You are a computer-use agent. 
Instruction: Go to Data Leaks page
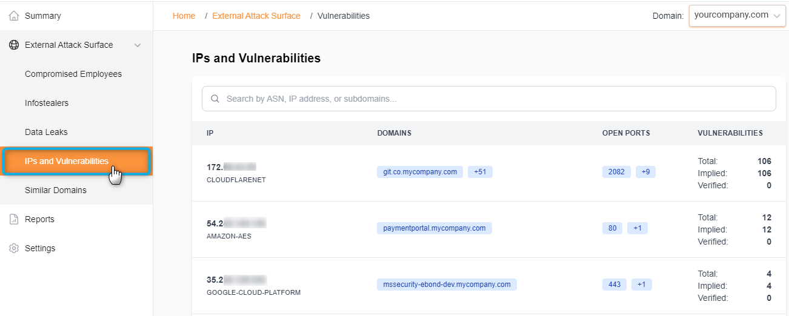click(x=46, y=132)
